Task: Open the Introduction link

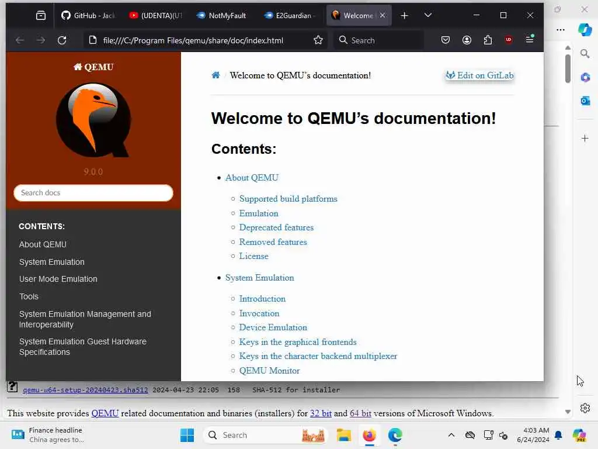Action: (262, 299)
